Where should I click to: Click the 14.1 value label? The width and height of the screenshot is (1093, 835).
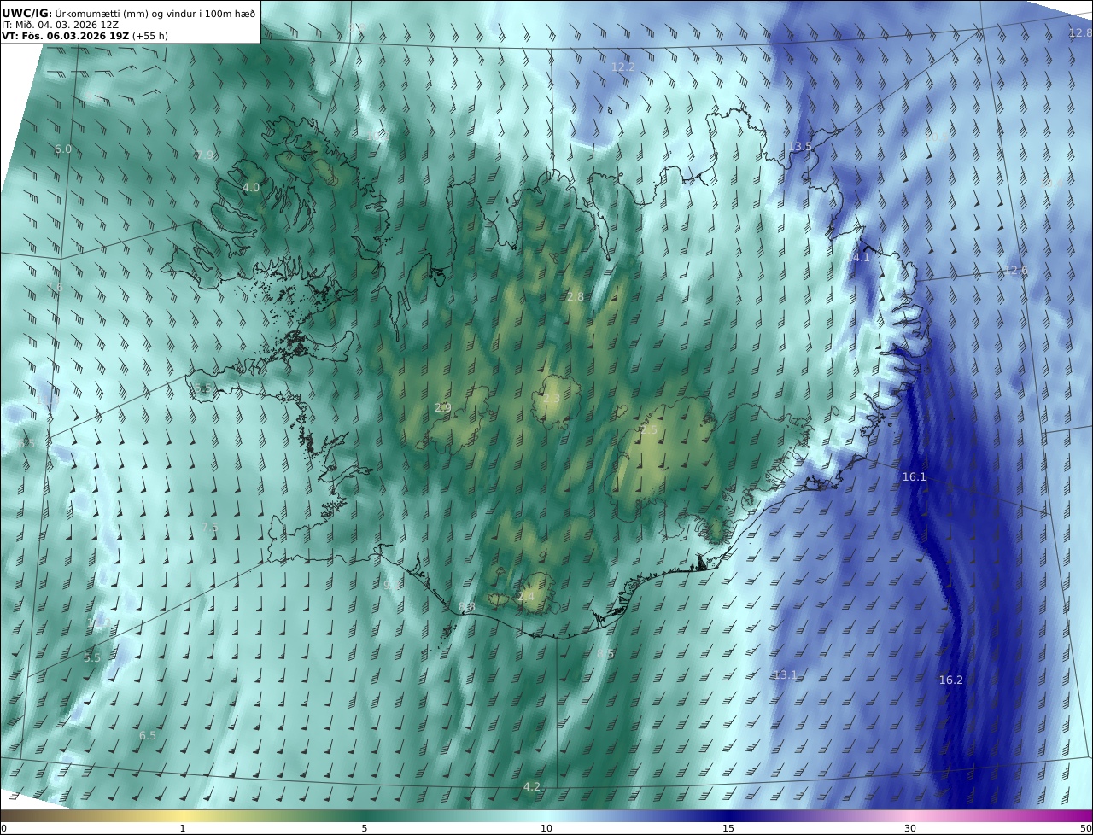[x=857, y=257]
